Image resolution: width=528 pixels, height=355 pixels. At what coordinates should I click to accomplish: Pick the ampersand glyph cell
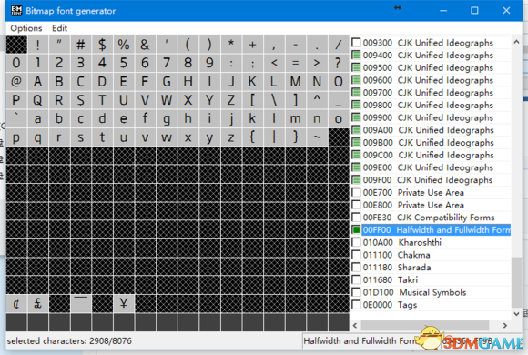pos(145,45)
